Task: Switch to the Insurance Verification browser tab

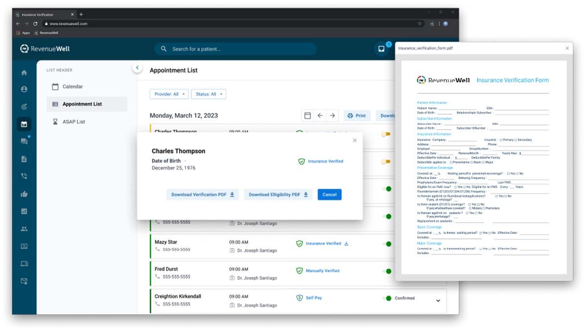Action: click(x=45, y=15)
